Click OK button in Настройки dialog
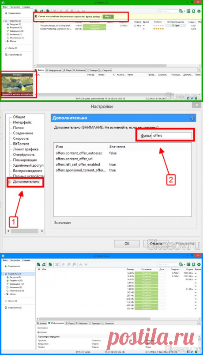 (x=127, y=244)
